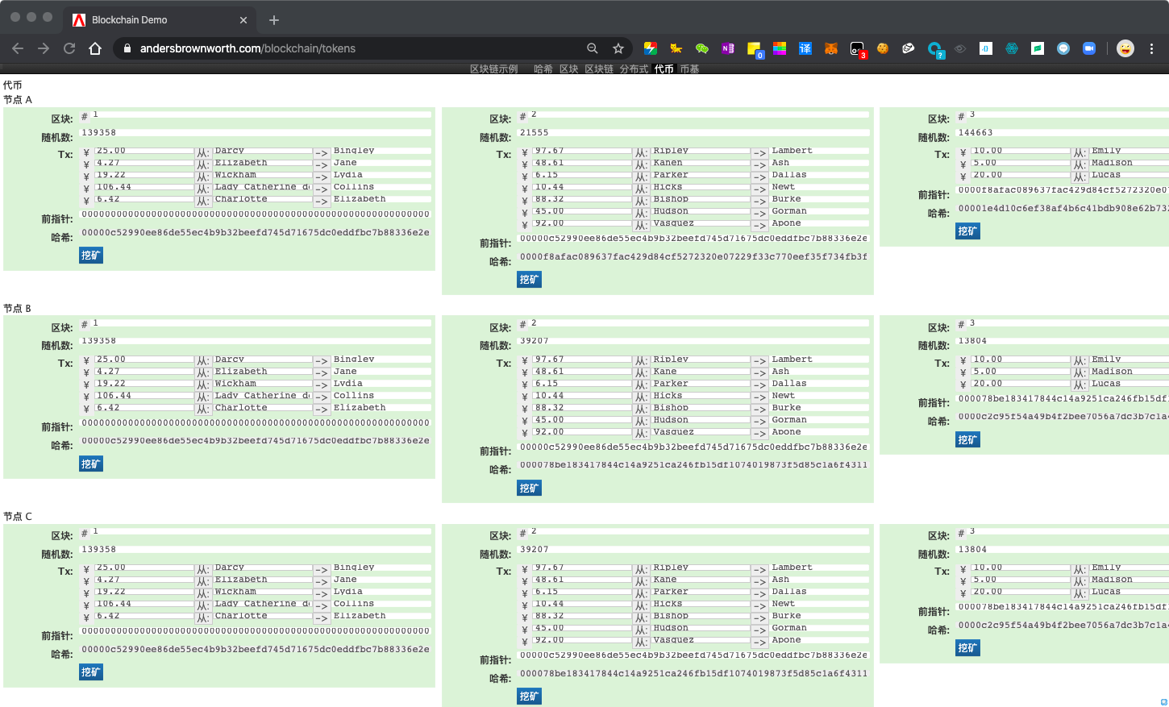Click the teal hexagon extension icon

click(x=1012, y=48)
